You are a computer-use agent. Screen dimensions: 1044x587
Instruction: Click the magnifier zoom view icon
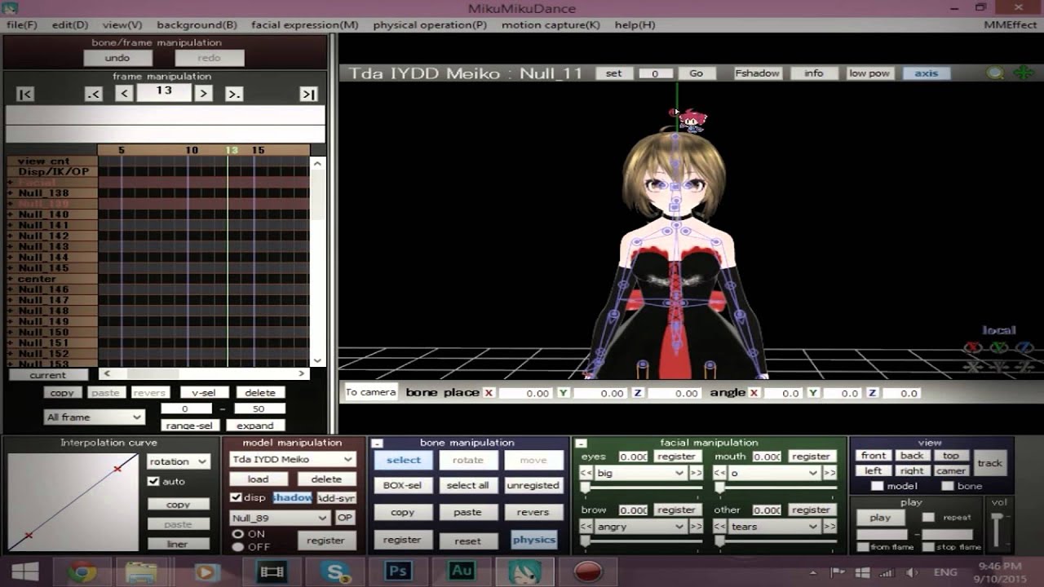click(995, 73)
